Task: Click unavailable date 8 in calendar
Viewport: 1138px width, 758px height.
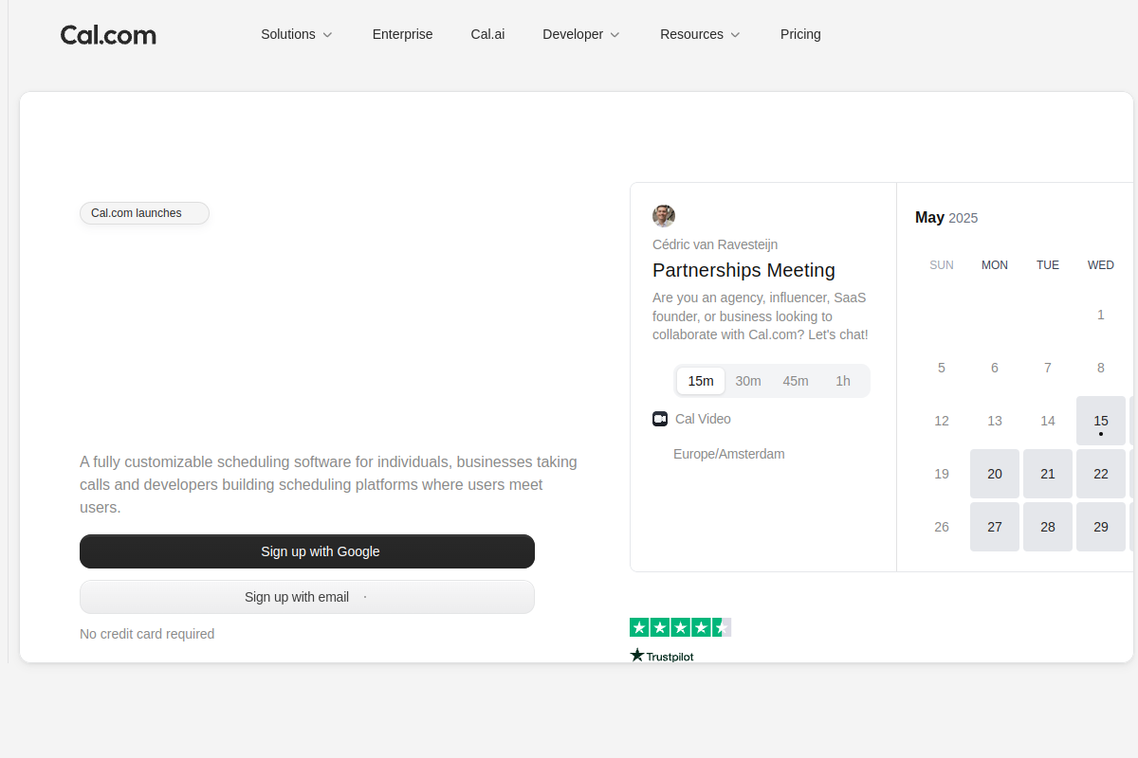Action: coord(1101,368)
